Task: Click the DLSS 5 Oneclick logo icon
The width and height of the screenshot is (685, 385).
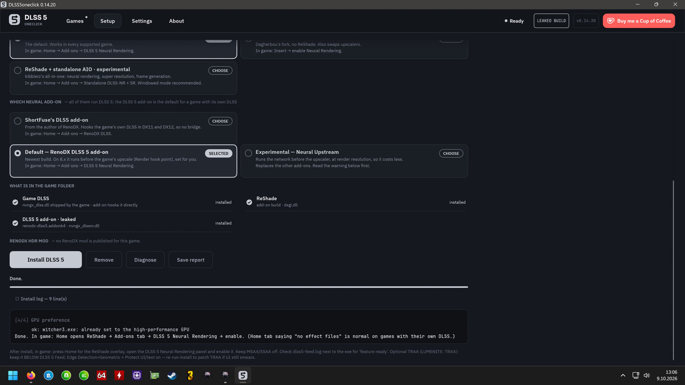Action: [x=14, y=20]
